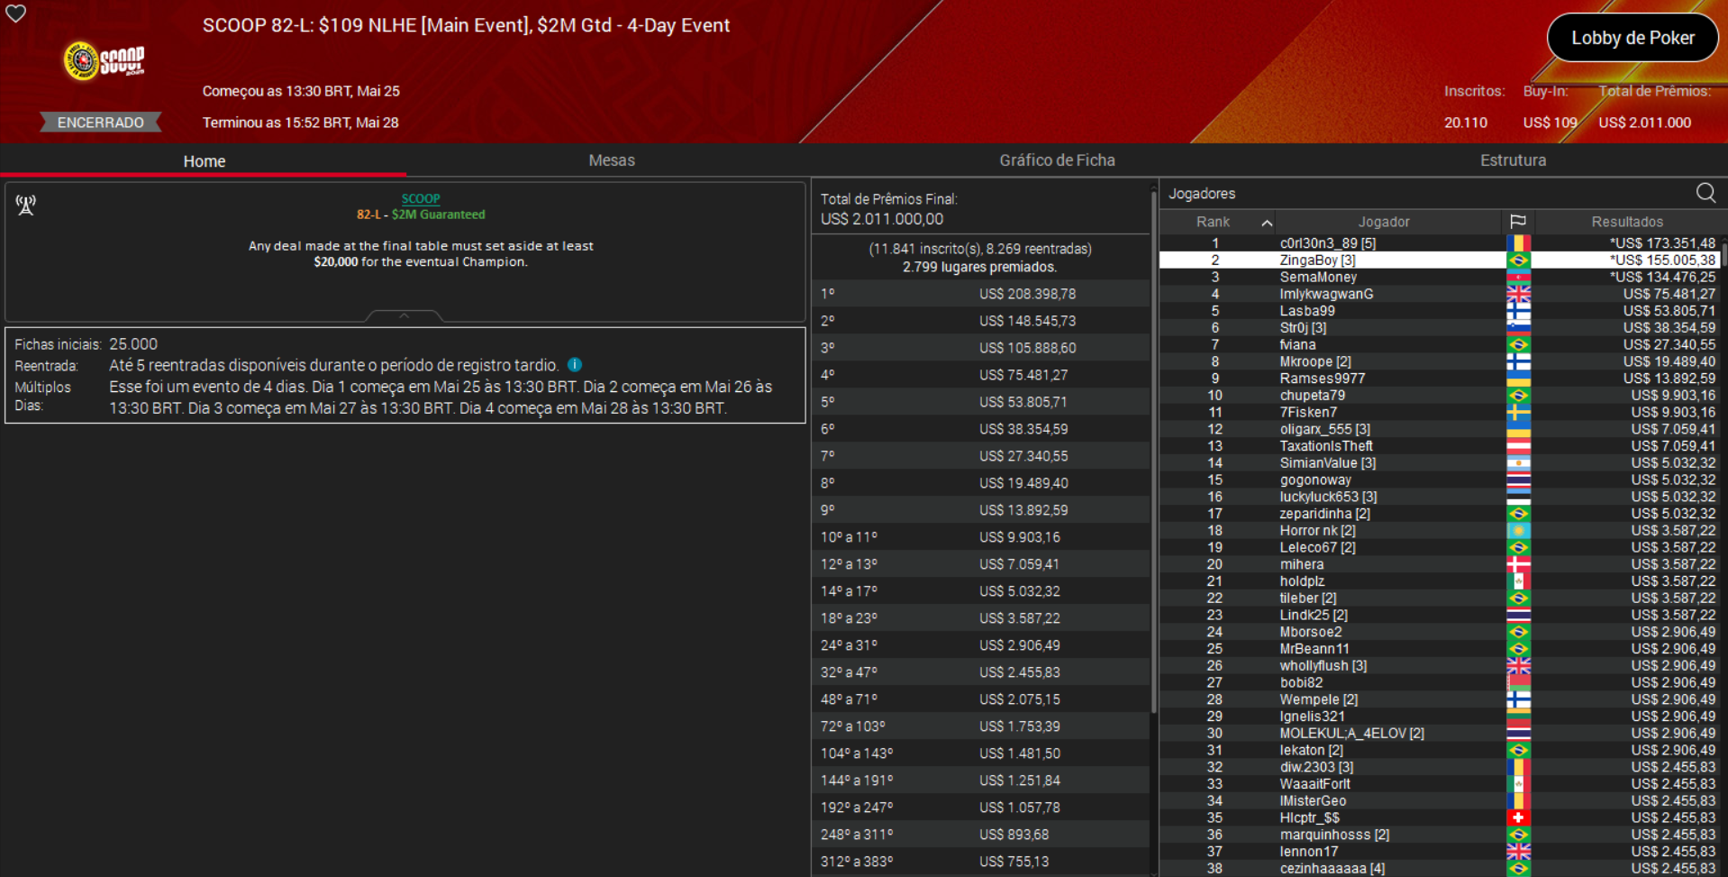Select player row TaxationIsTheft
The height and width of the screenshot is (877, 1728).
(1440, 446)
